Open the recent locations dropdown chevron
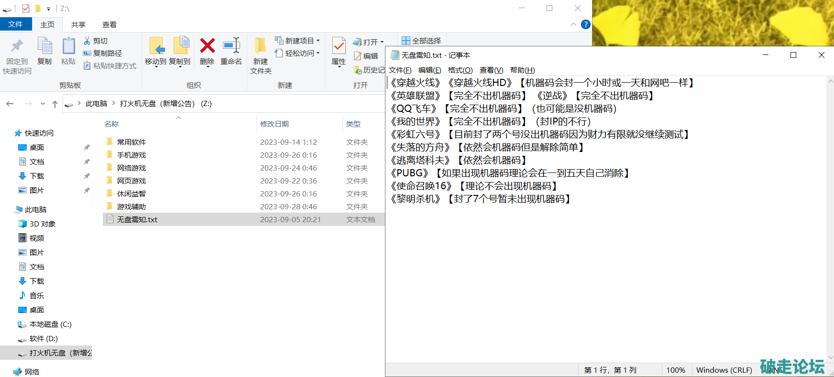The height and width of the screenshot is (377, 834). [43, 104]
